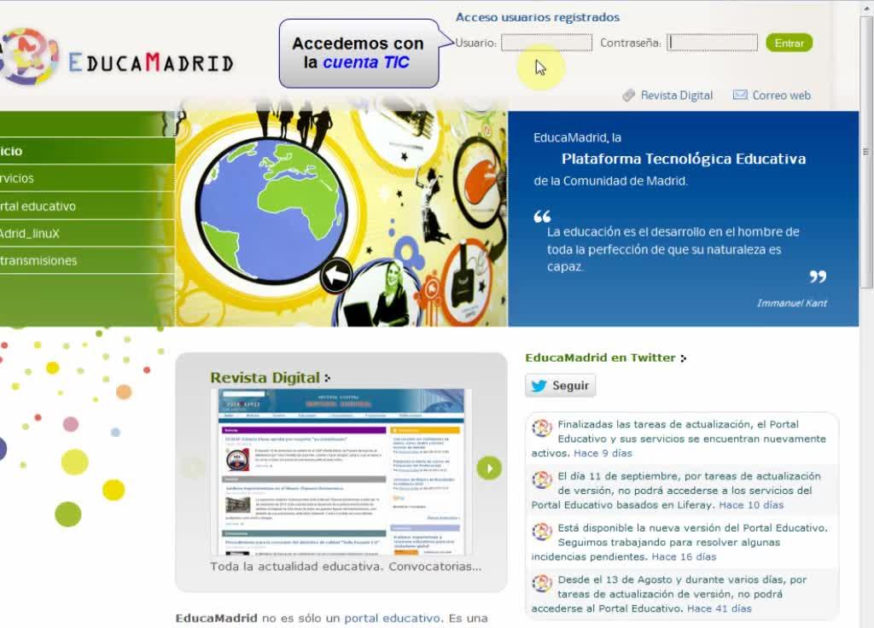
Task: Click the 'Hace 9 días' tweet timestamp
Action: point(603,453)
